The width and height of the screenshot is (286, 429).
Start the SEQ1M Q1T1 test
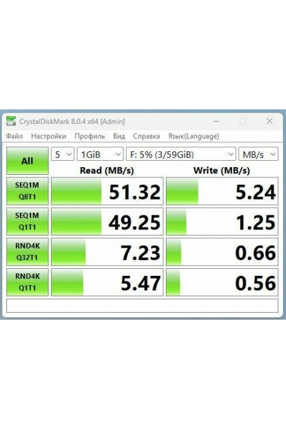(x=27, y=221)
